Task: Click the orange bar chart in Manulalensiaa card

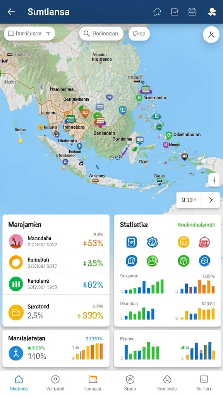Action: (89, 352)
